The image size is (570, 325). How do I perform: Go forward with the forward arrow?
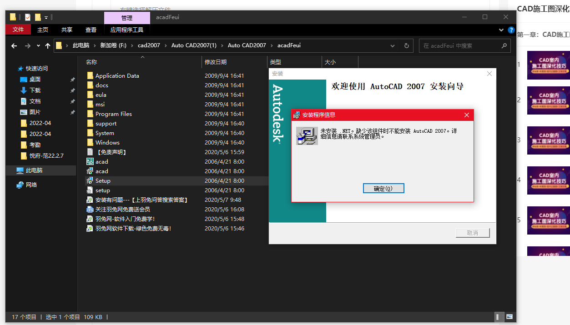pos(28,46)
